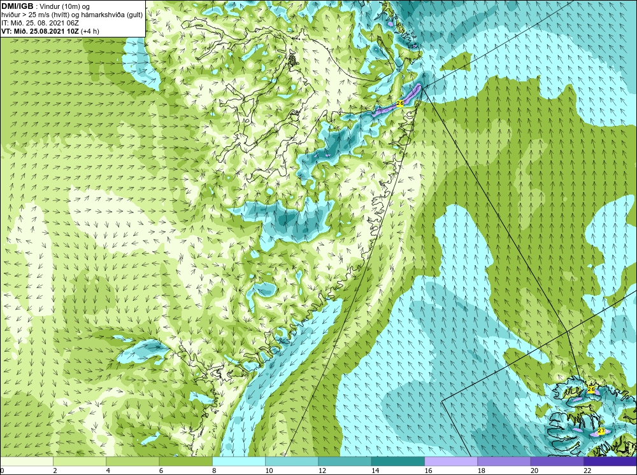Click the 6–8 m/s olive green swatch
This screenshot has width=637, height=475.
(x=185, y=462)
